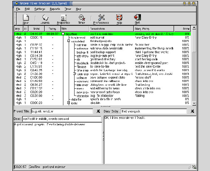Sort by the Diary Entry column header
The width and height of the screenshot is (210, 171).
coord(154,29)
